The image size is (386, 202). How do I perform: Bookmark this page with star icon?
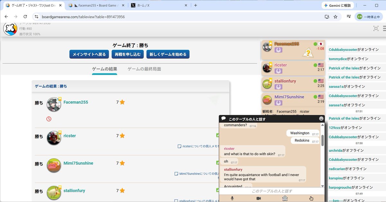(335, 17)
